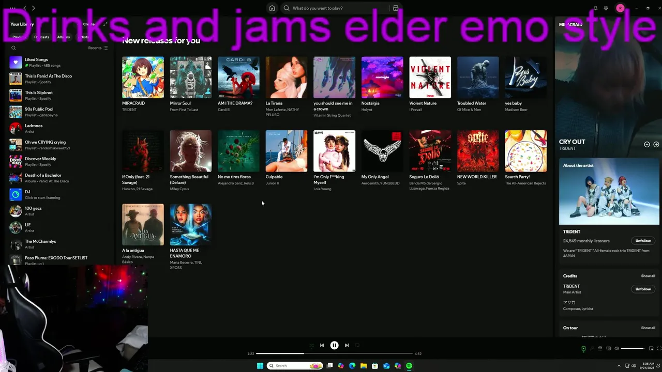
Task: Adjust the volume slider
Action: click(632, 349)
